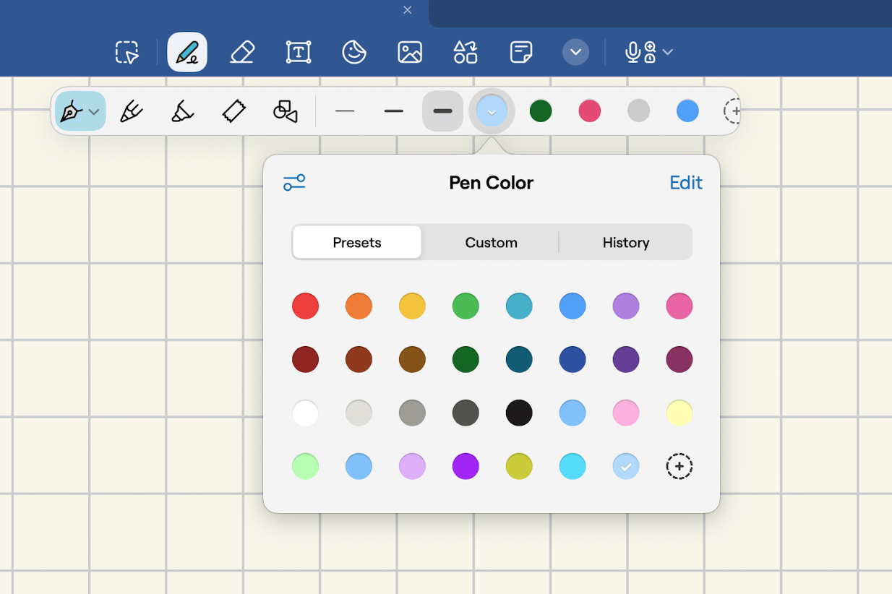The height and width of the screenshot is (594, 892).
Task: Open the current light blue color dropdown
Action: (x=492, y=111)
